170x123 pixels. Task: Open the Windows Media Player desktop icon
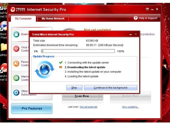(3, 26)
